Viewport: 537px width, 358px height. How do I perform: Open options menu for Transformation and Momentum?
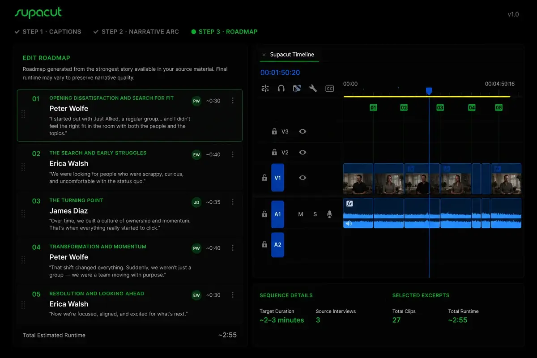(x=232, y=248)
